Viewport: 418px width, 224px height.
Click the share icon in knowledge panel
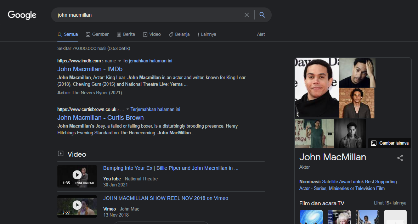400,158
